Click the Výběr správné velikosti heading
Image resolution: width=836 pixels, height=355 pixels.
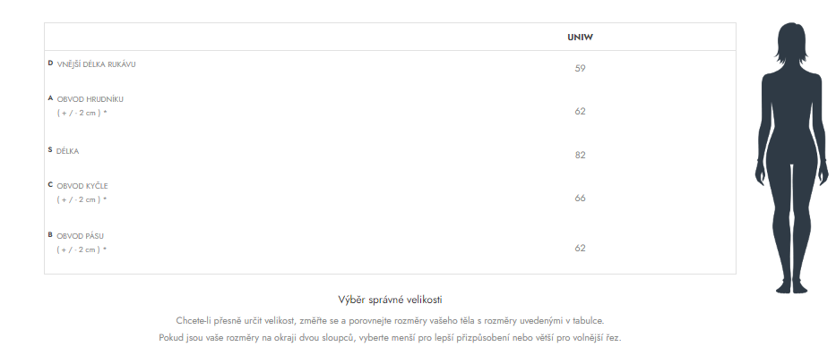click(x=391, y=300)
